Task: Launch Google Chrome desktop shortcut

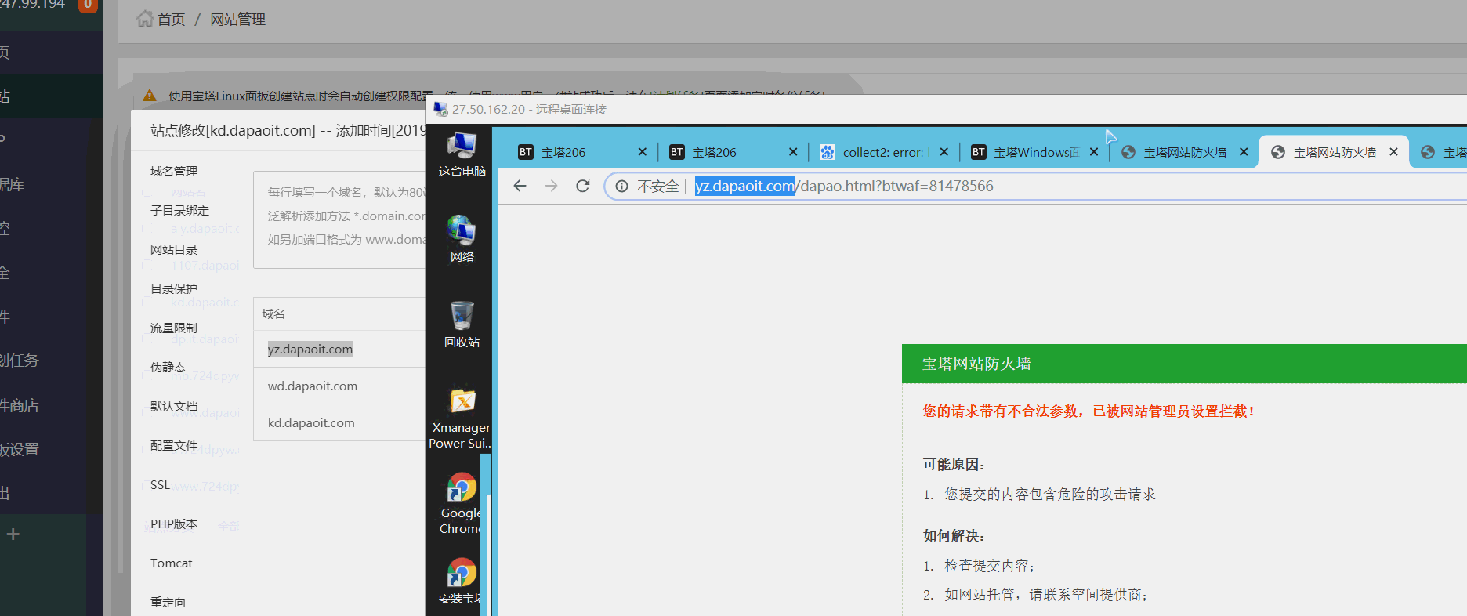Action: (462, 504)
